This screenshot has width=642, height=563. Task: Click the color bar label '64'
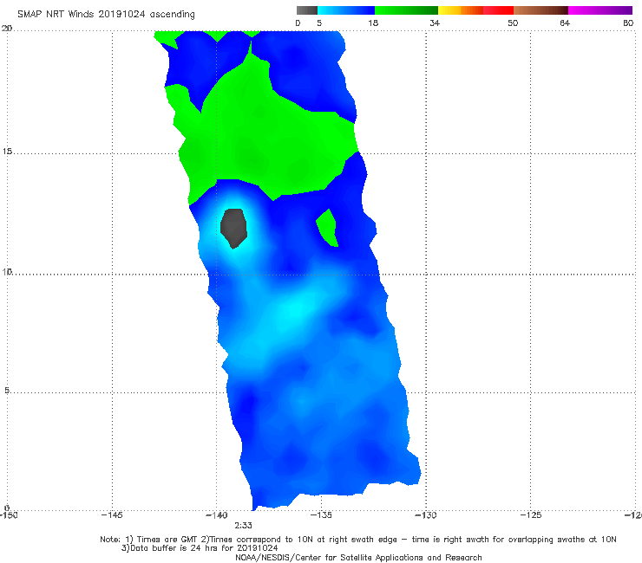pos(565,23)
